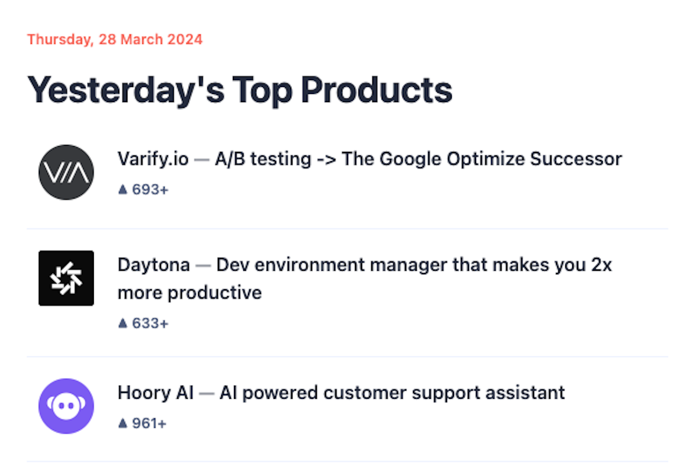695x469 pixels.
Task: Visit the Hoory AI product name link
Action: [155, 392]
